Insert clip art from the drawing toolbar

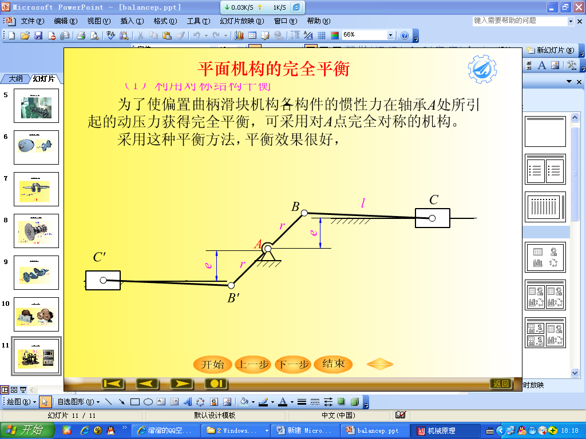(214, 402)
